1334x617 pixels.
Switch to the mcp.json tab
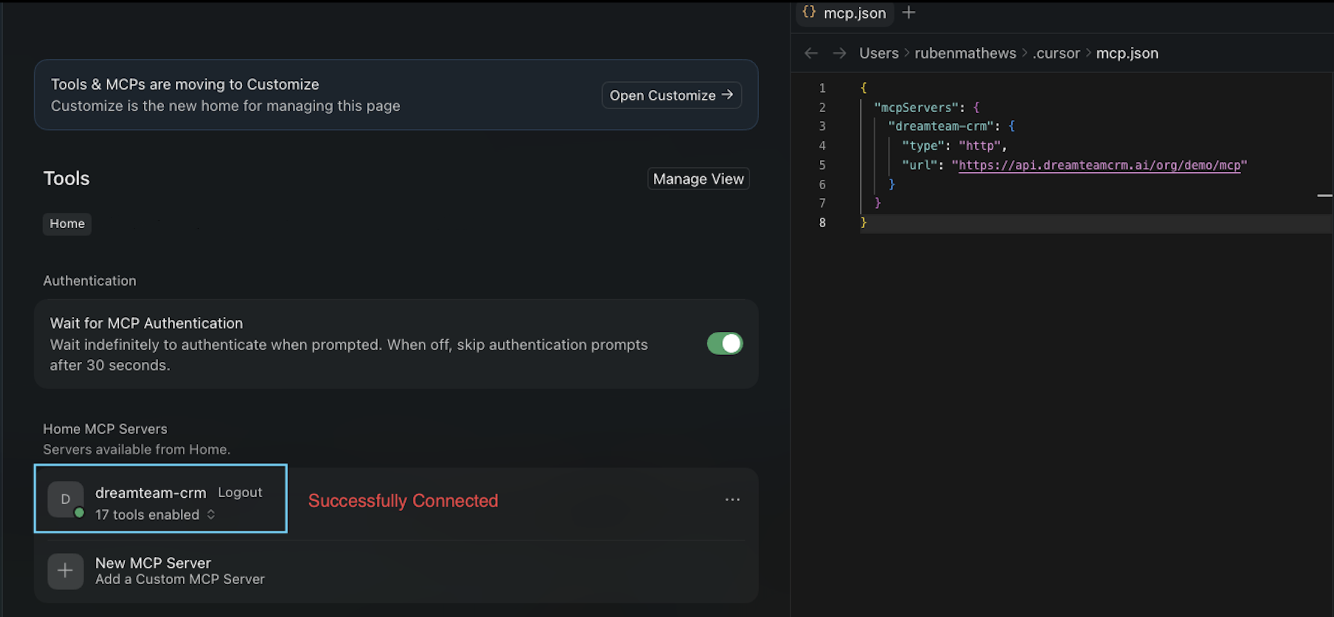[x=845, y=13]
